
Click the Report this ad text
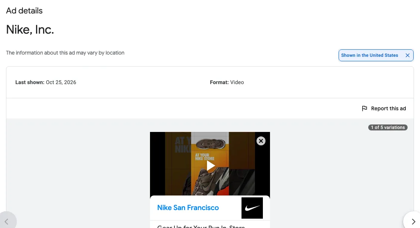388,108
